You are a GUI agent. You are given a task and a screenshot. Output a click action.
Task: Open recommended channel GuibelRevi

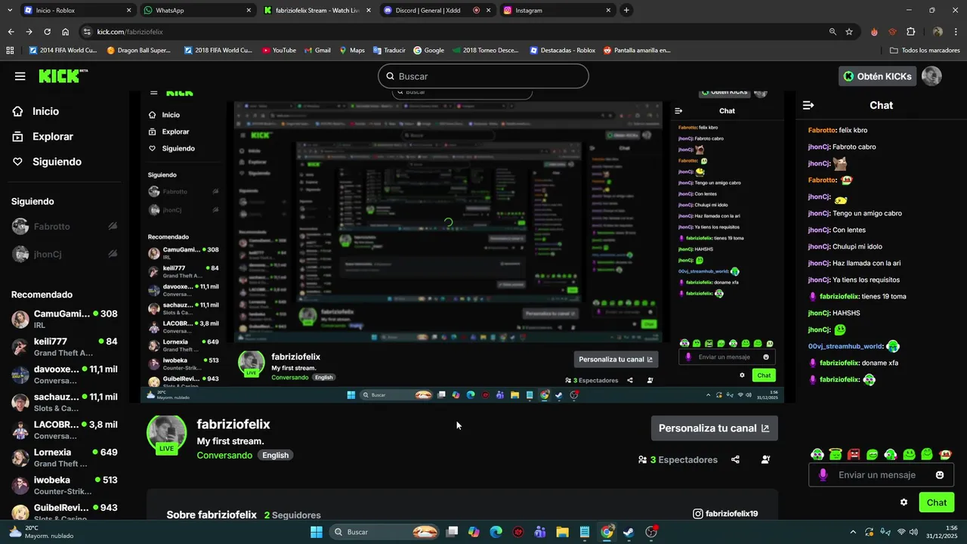point(64,511)
